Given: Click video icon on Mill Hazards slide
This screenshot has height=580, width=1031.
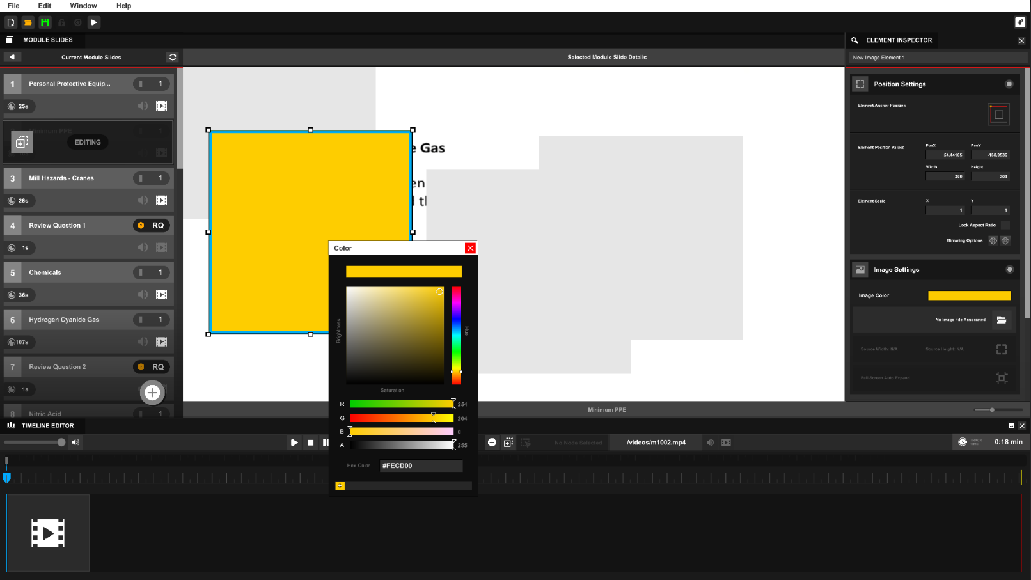Looking at the screenshot, I should click(x=162, y=200).
